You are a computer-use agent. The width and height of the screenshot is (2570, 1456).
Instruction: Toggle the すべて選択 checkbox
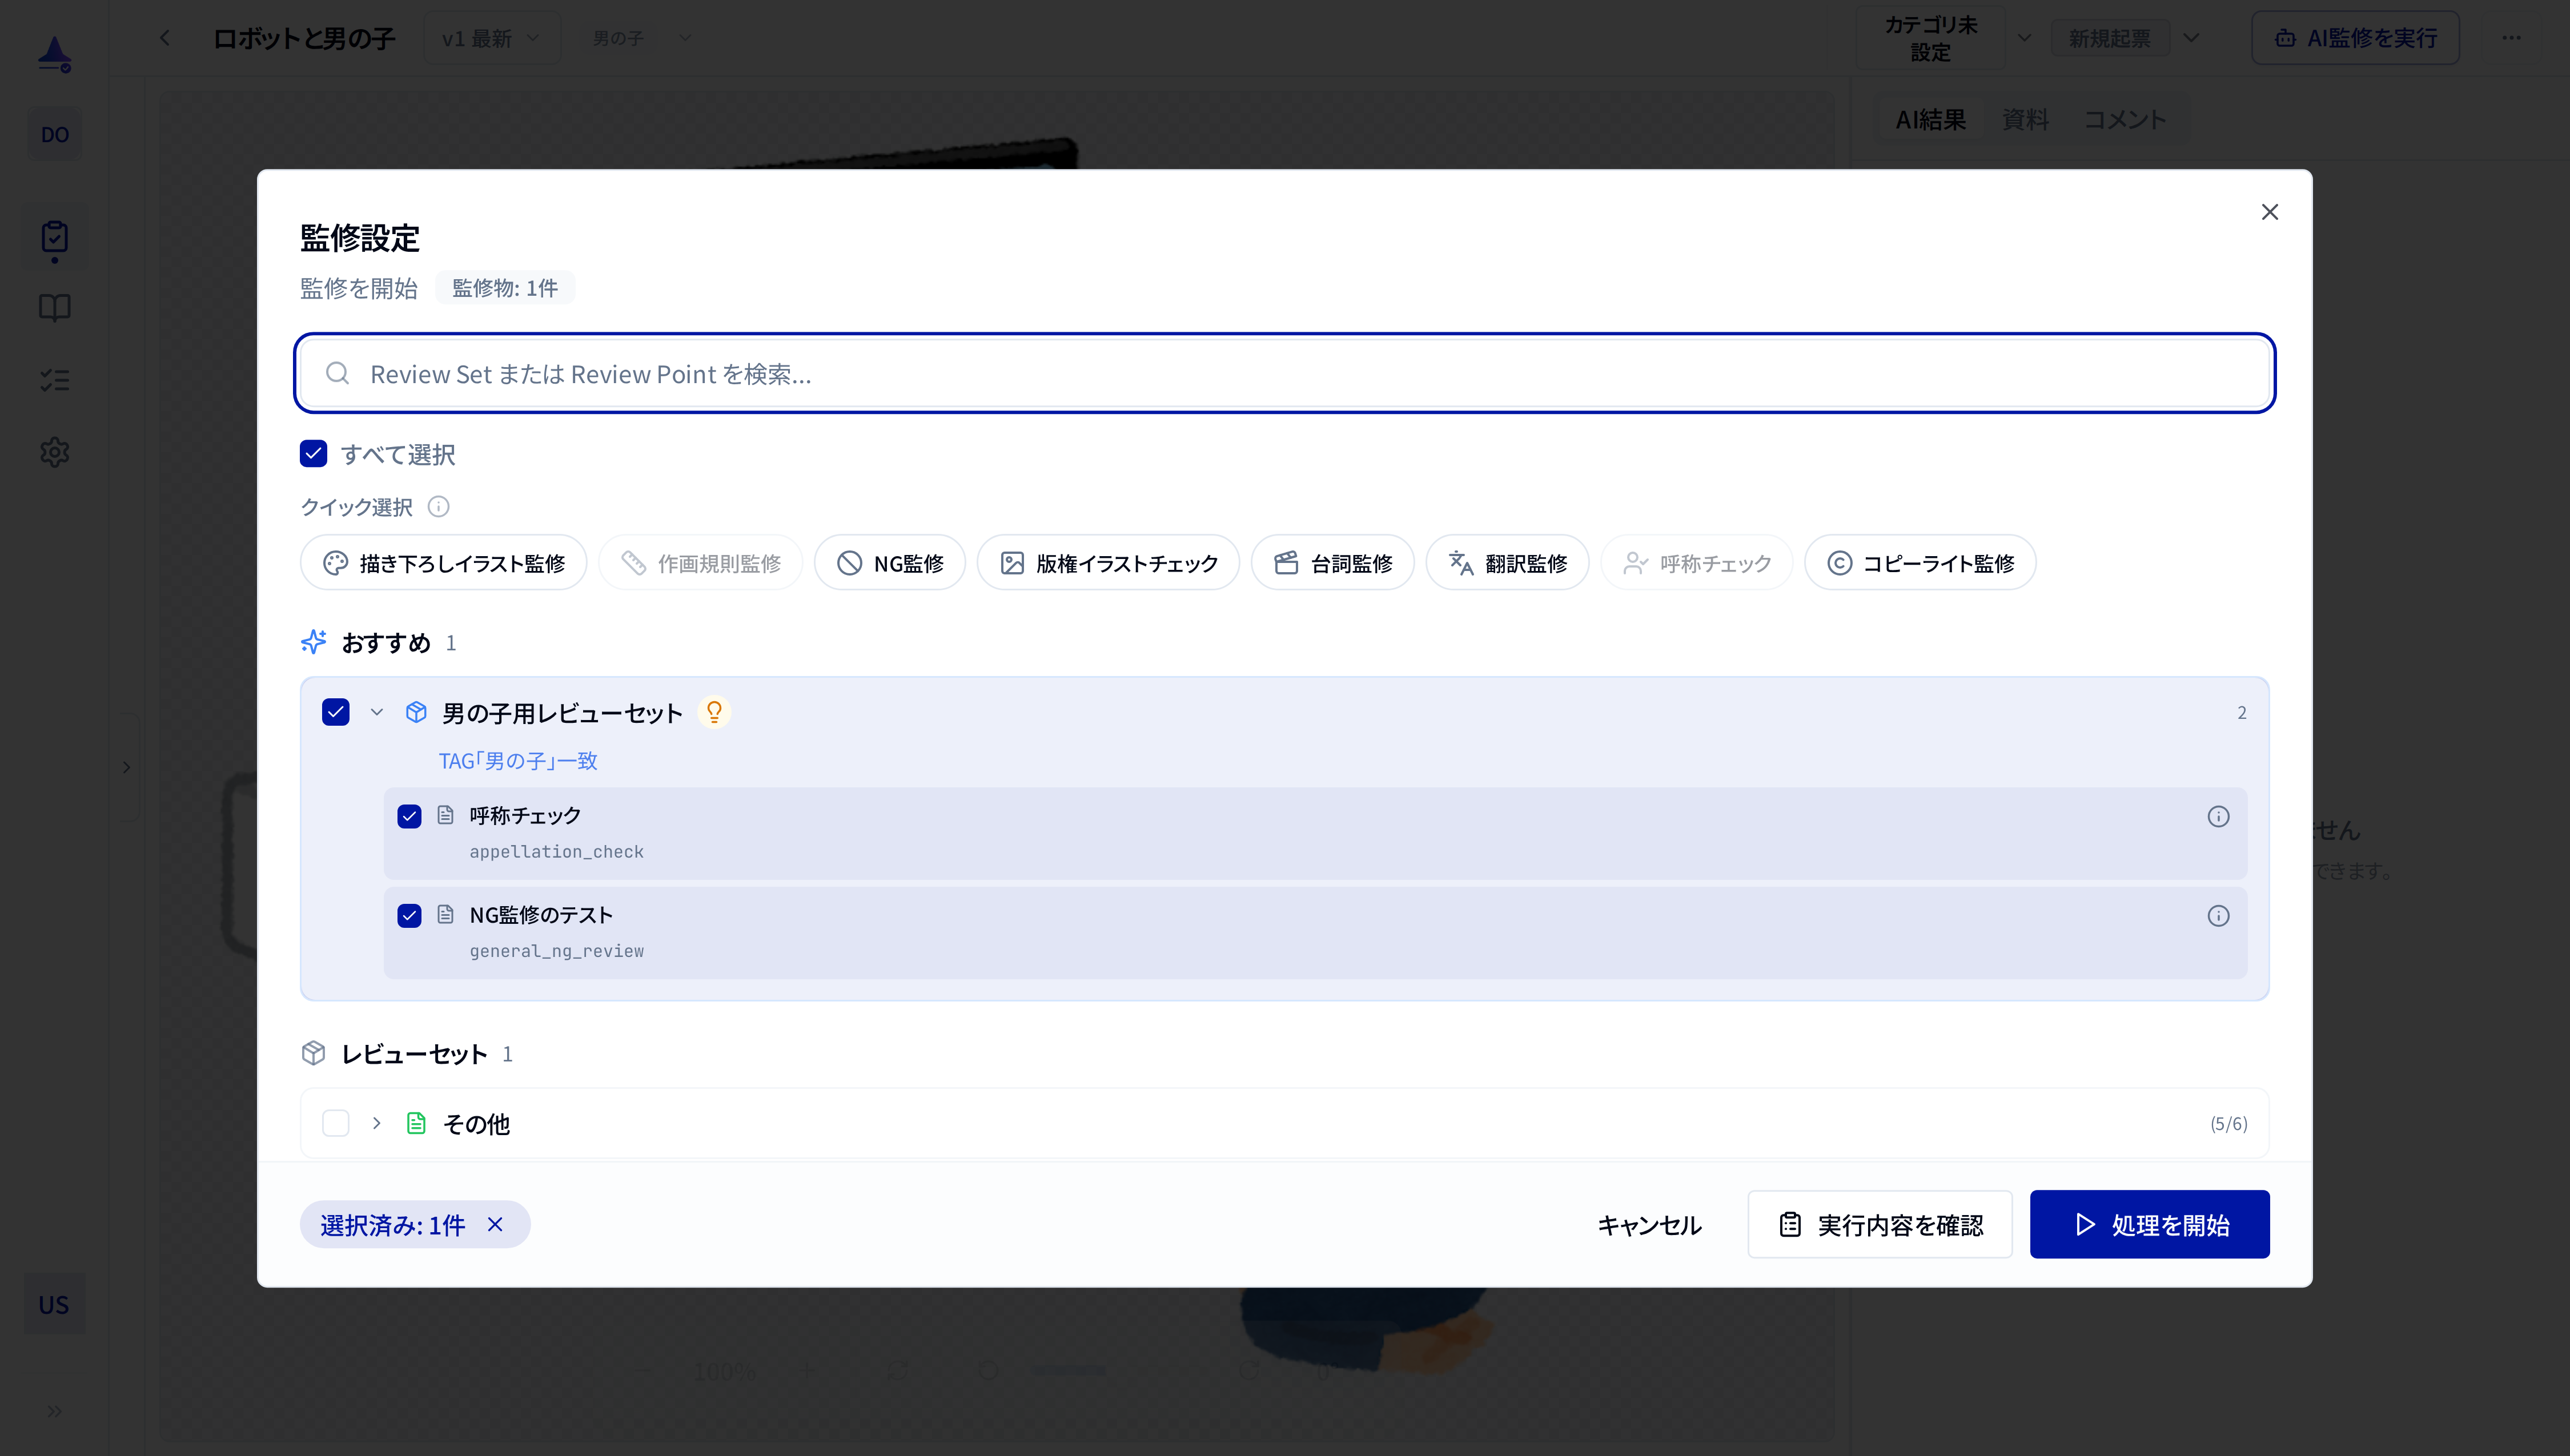pos(313,454)
